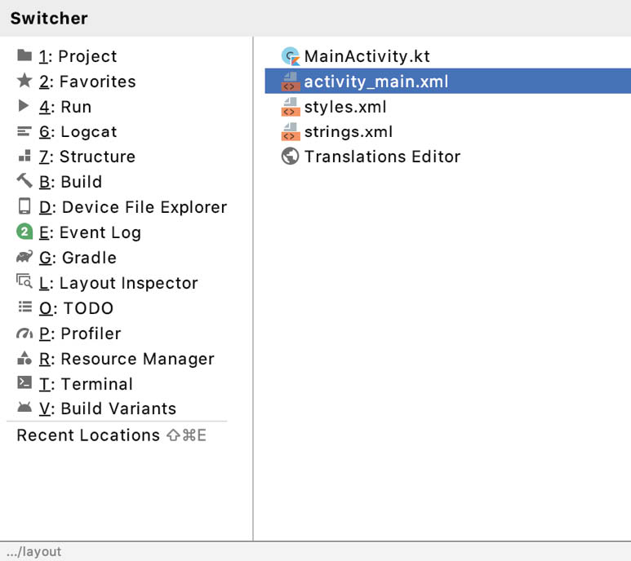Click the Gradle elephant icon
This screenshot has width=631, height=561.
coord(24,256)
